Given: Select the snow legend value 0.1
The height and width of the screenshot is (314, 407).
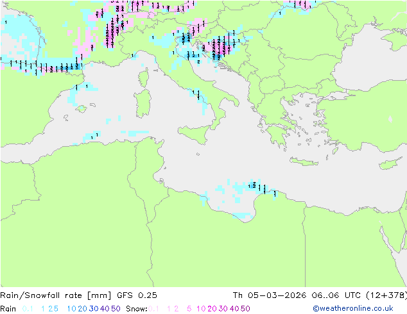Looking at the screenshot, I should [153, 309].
